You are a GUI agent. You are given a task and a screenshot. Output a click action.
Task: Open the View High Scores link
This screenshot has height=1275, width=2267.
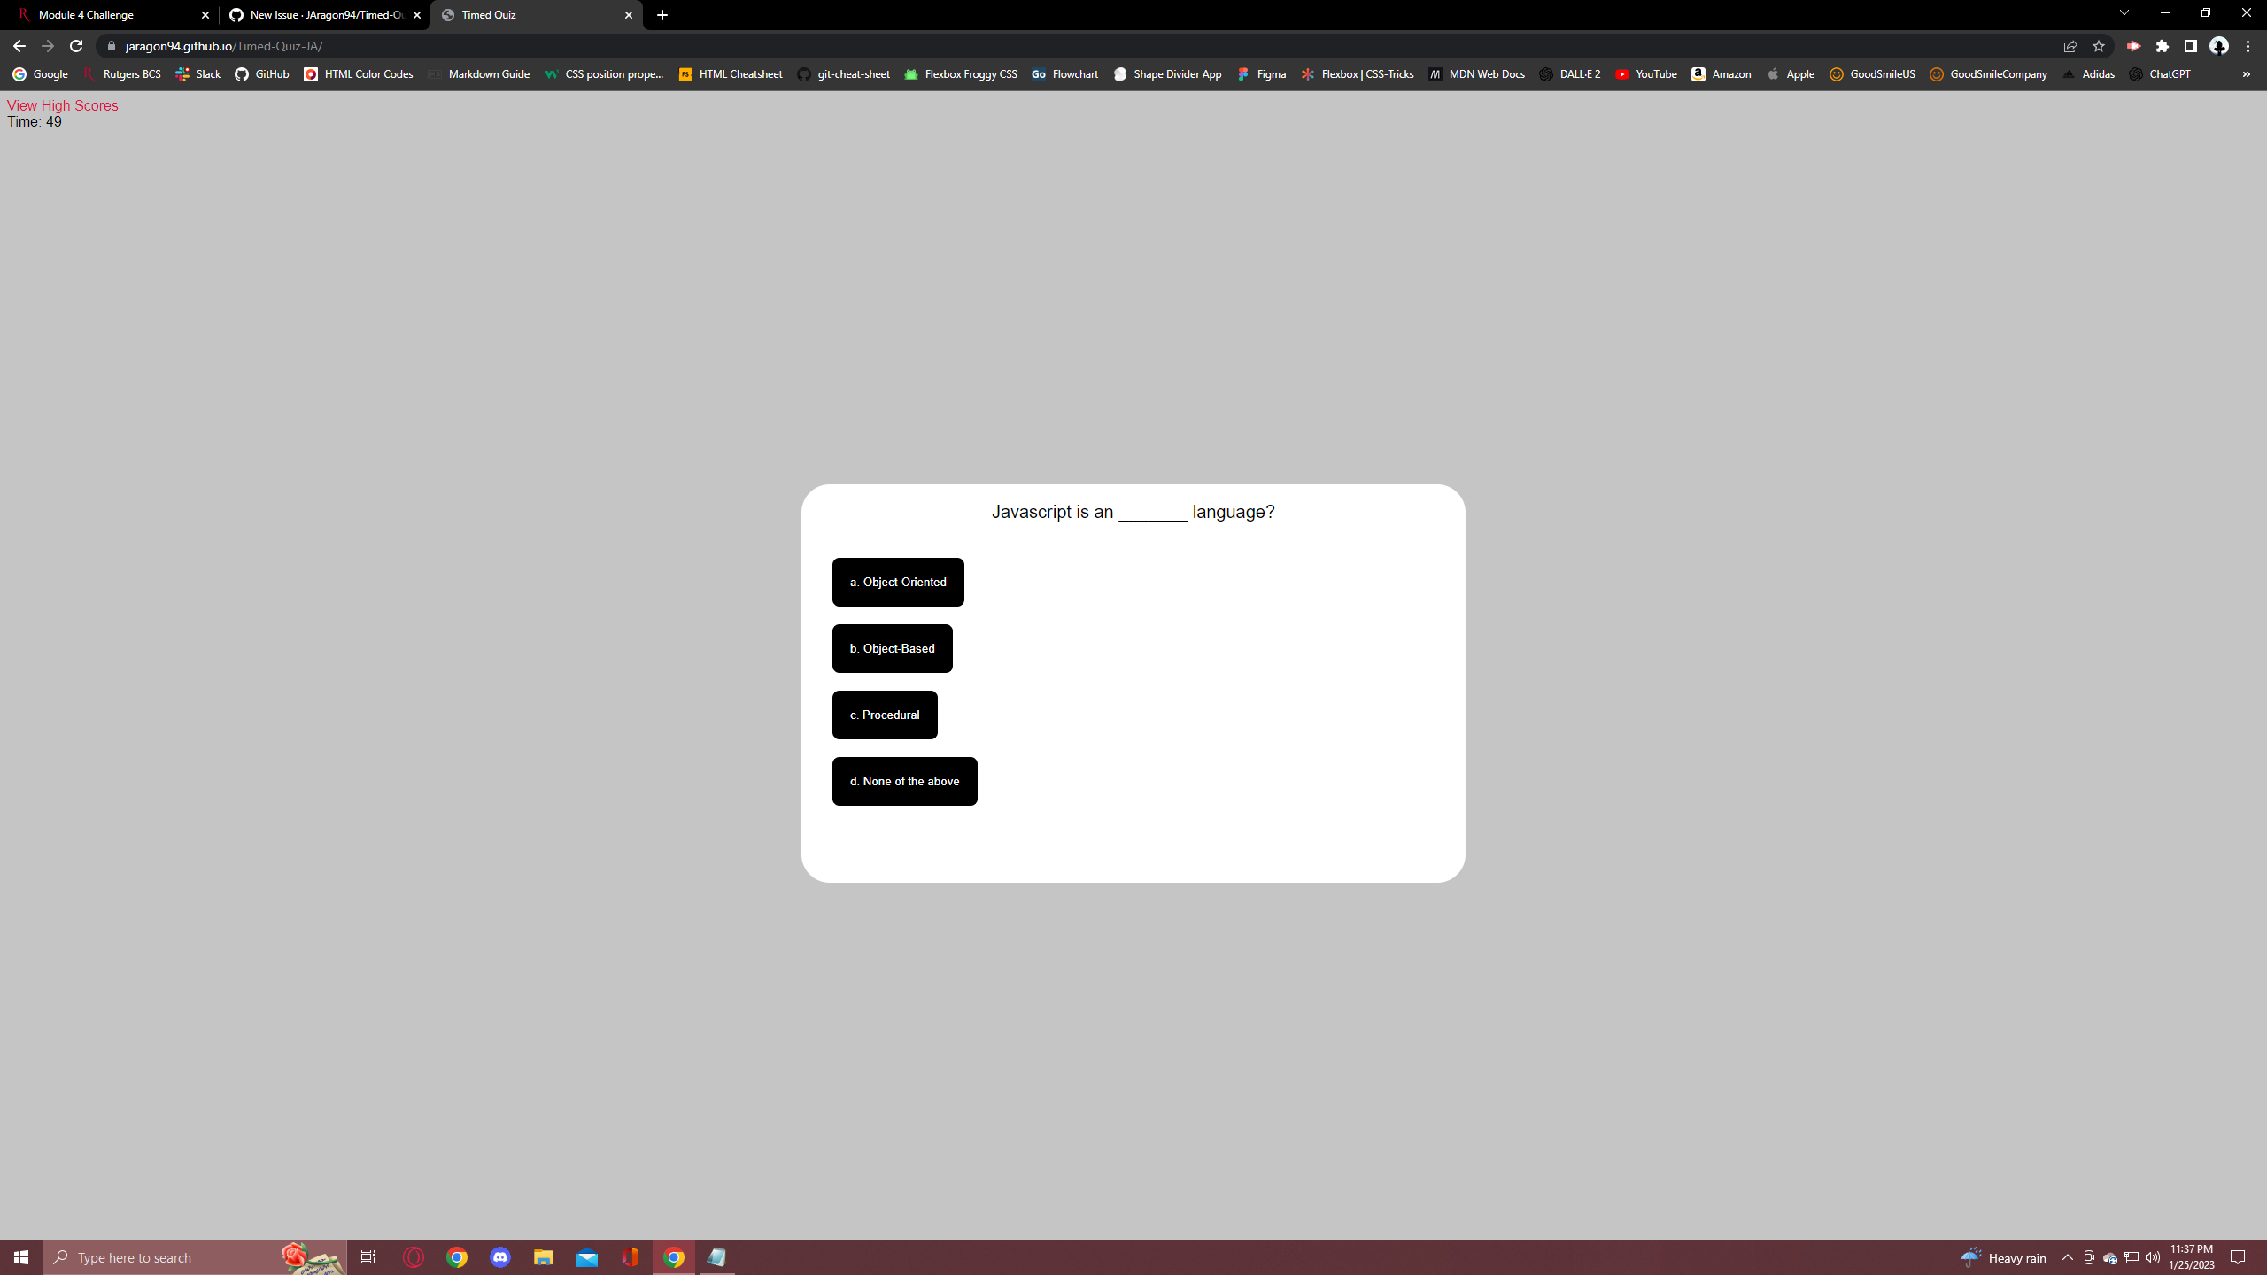click(x=62, y=105)
